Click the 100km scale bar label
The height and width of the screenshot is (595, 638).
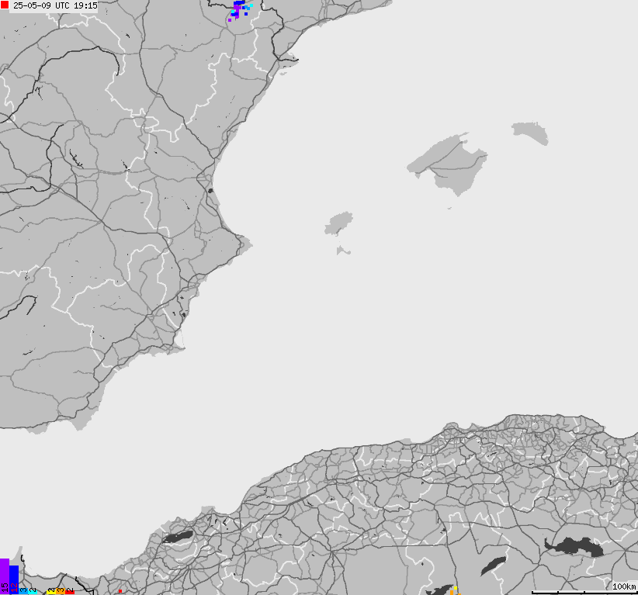(624, 586)
